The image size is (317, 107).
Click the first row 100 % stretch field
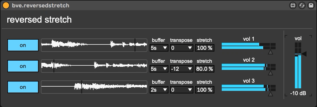pyautogui.click(x=205, y=48)
